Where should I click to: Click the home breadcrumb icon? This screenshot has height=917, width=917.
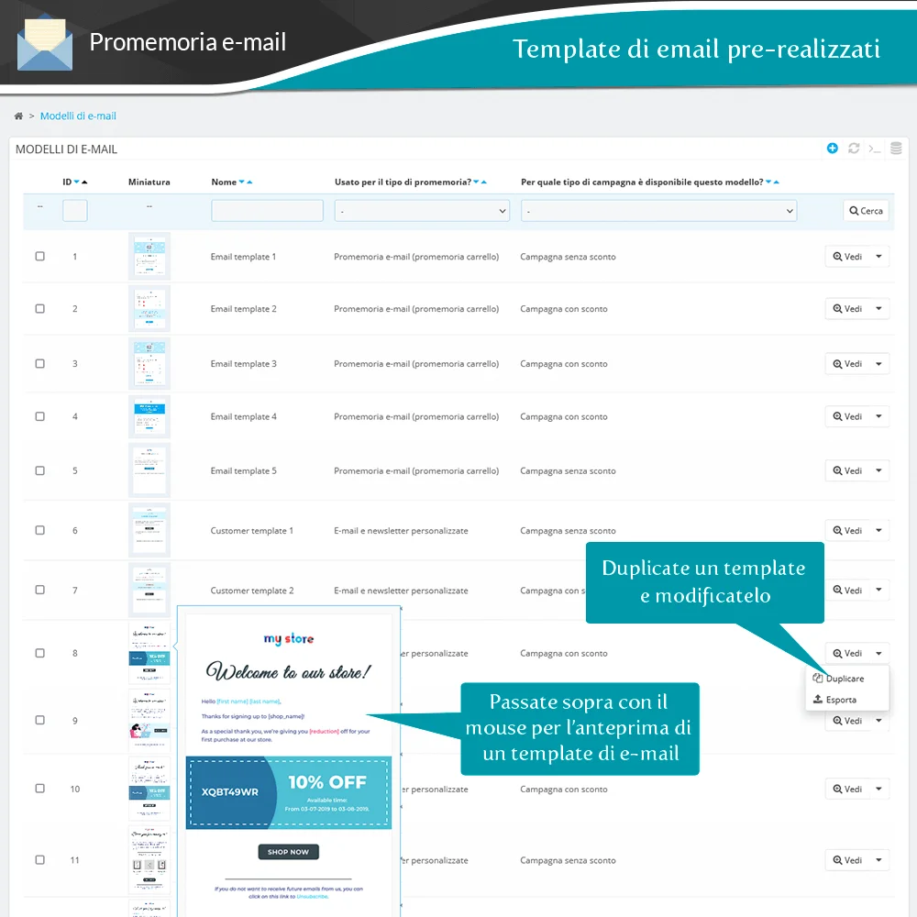click(18, 116)
